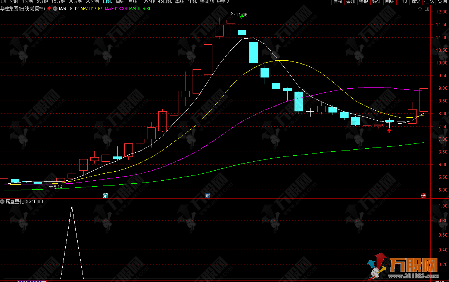
Task: Open the F10 company info
Action: pos(403,1)
